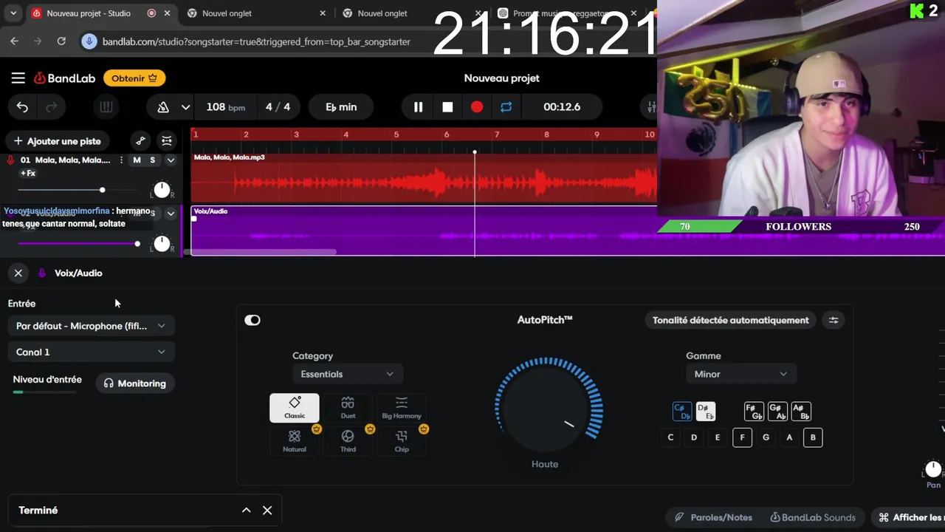Click the 00:12.6 time display
The height and width of the screenshot is (532, 945).
(x=562, y=107)
